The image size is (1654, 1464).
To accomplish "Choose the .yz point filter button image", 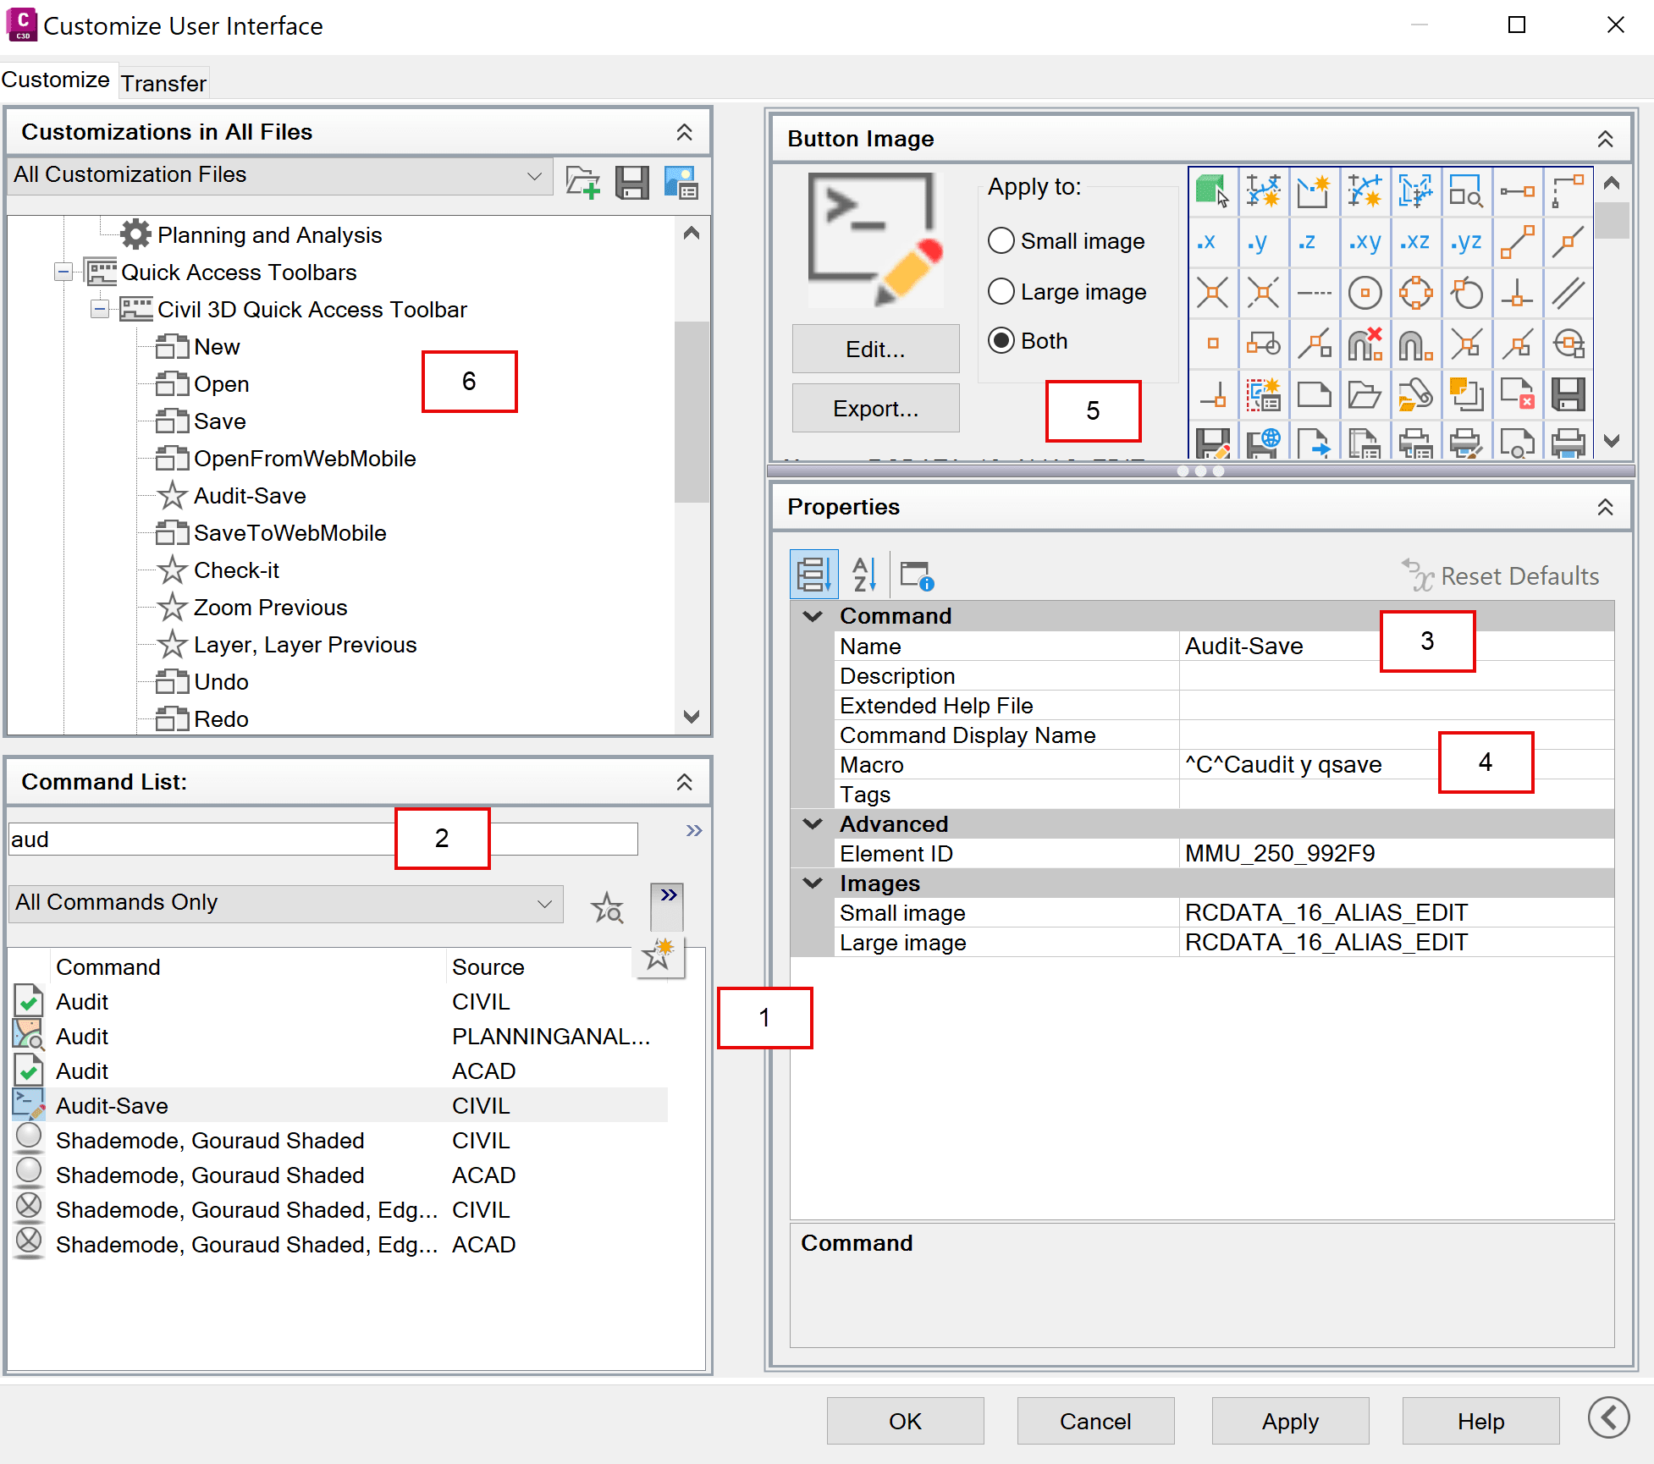I will coord(1466,242).
